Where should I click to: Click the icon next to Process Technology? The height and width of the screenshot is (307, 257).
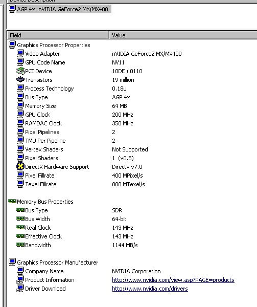point(20,89)
